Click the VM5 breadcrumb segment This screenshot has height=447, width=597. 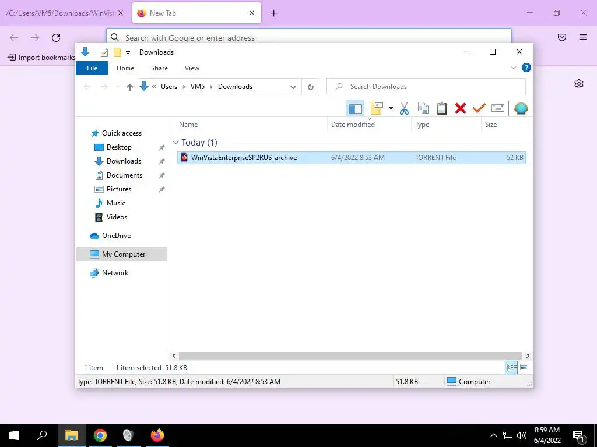point(198,87)
